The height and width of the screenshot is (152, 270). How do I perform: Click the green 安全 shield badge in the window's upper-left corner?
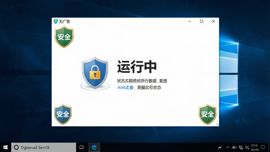(64, 37)
